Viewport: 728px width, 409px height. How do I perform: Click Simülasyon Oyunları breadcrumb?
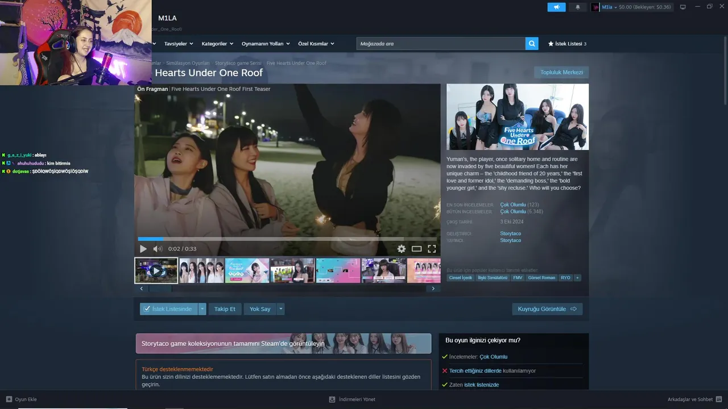pyautogui.click(x=188, y=63)
